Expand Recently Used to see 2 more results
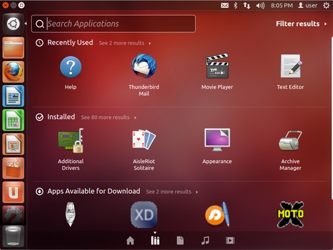Viewport: 333px width, 250px height. [125, 43]
